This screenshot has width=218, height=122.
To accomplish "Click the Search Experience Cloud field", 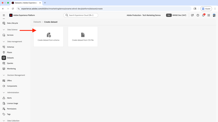I will 81,15.
